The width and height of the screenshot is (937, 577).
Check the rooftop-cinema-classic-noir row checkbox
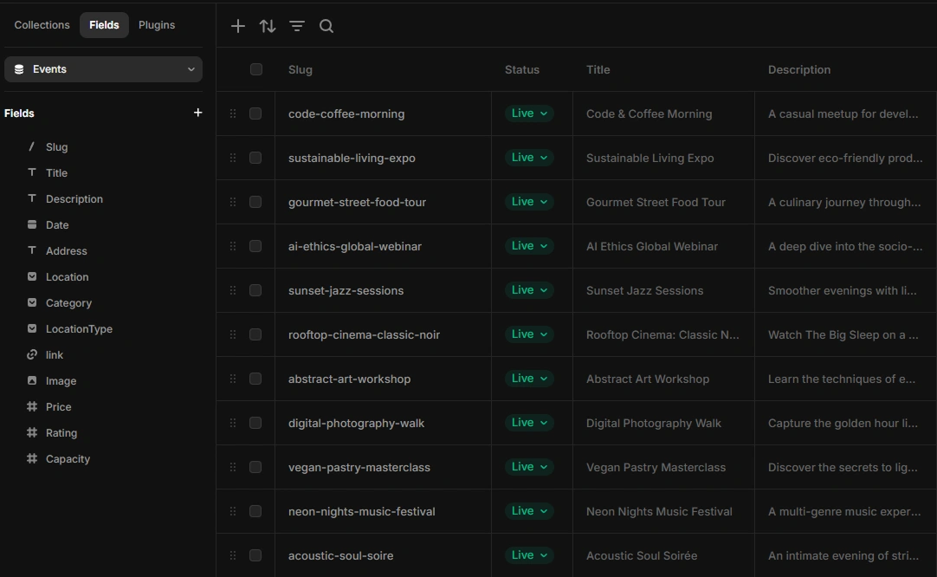coord(255,334)
